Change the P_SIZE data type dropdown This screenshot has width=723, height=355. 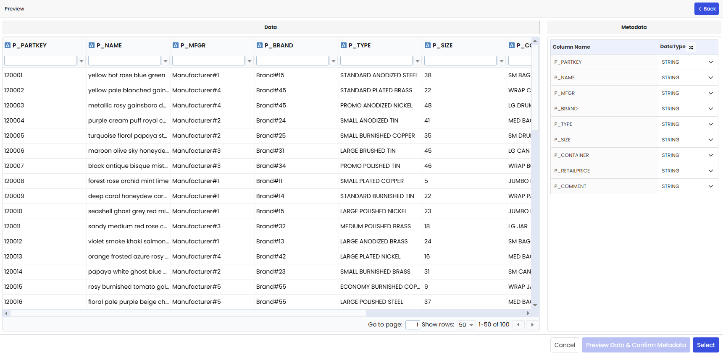click(688, 140)
